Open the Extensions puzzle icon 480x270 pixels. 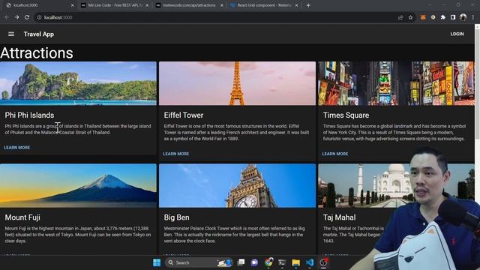(x=443, y=17)
